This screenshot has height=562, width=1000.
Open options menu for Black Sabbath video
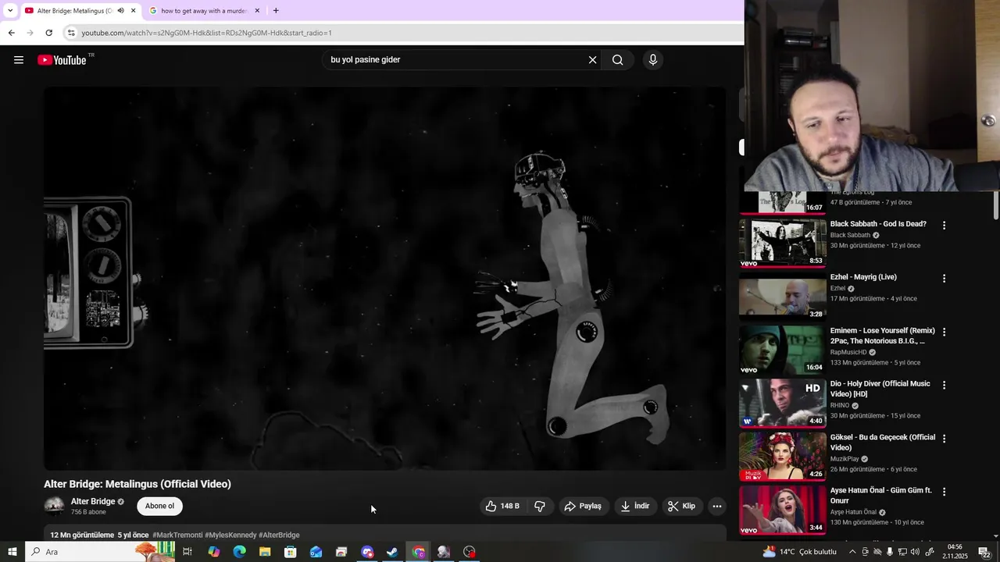click(x=944, y=226)
